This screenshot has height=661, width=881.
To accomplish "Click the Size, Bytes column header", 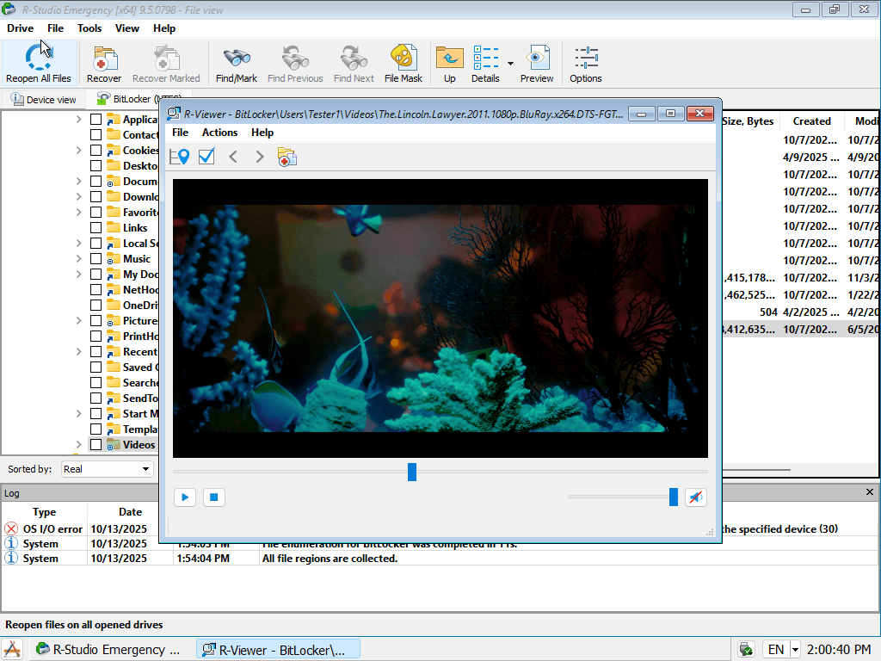I will (748, 121).
